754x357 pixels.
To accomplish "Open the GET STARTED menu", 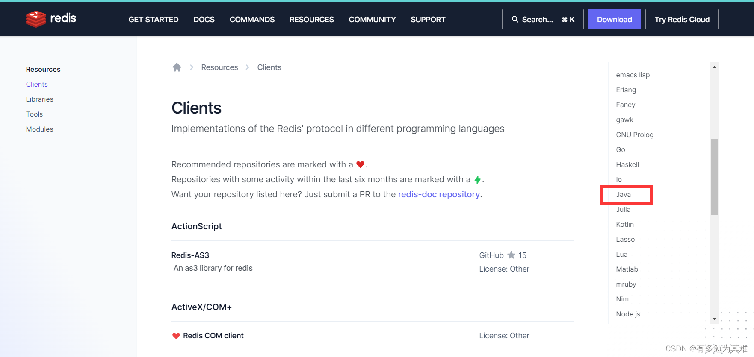I will 154,20.
